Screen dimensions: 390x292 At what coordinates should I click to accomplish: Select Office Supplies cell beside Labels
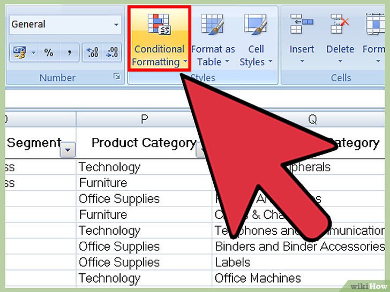point(144,262)
